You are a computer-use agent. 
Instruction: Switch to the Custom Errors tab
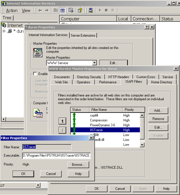tap(146, 77)
